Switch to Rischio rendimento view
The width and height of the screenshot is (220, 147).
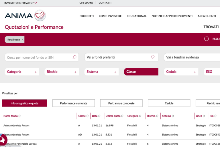(x=208, y=103)
